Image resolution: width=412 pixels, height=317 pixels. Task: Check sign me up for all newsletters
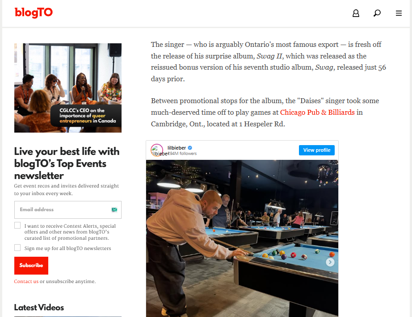click(x=17, y=248)
